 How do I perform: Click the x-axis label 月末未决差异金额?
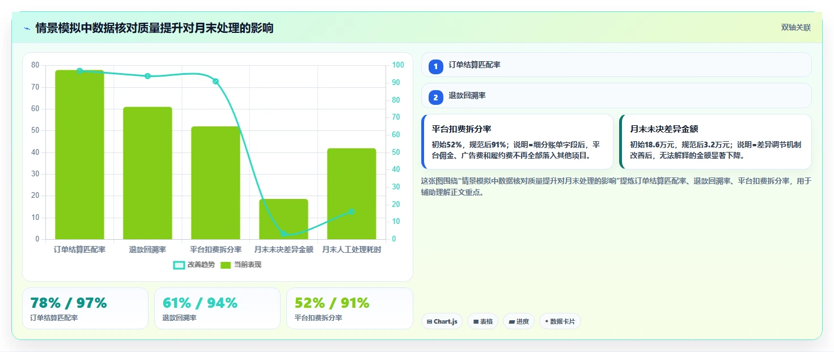coord(283,249)
